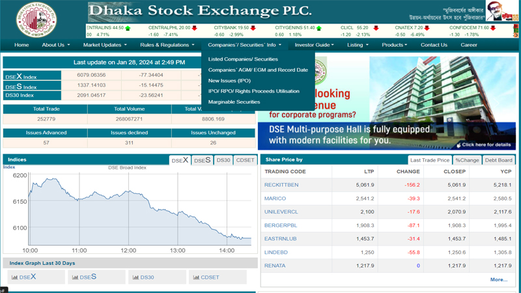
Task: Click the More... link below share table
Action: tap(498, 280)
